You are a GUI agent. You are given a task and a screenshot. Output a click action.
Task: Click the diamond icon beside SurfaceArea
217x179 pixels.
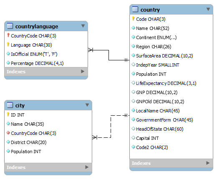[x=134, y=55]
